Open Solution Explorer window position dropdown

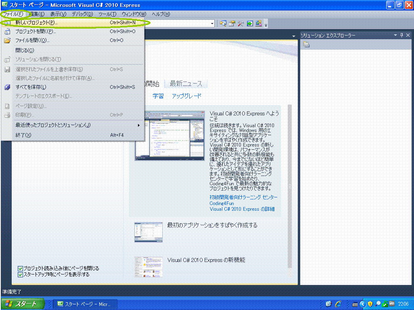click(x=395, y=35)
